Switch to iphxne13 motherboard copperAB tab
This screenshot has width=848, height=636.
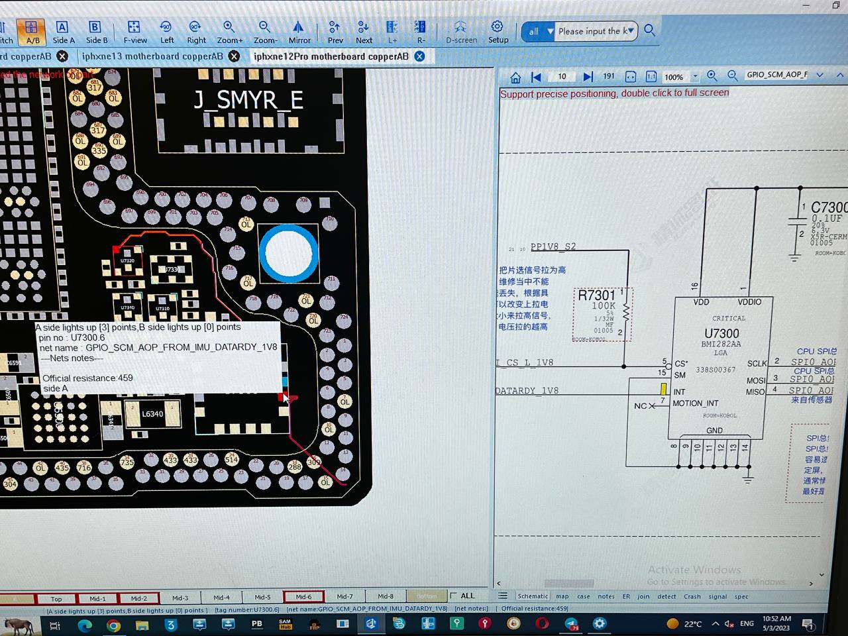click(152, 56)
